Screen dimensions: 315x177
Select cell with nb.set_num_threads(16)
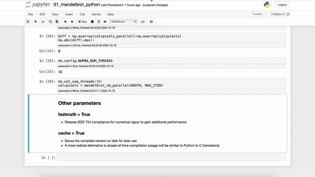pyautogui.click(x=171, y=84)
